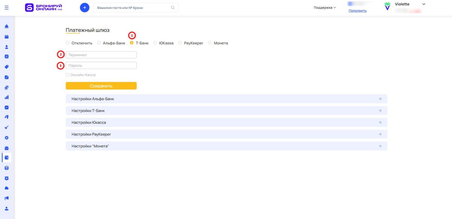452x219 pixels.
Task: Open the document sidebar icon
Action: (x=6, y=77)
